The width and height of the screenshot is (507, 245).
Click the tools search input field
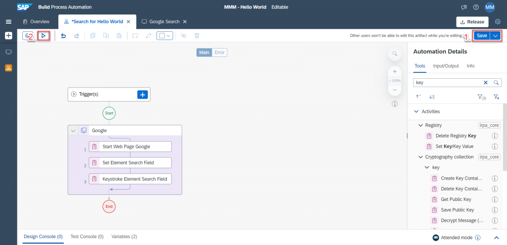pyautogui.click(x=448, y=83)
